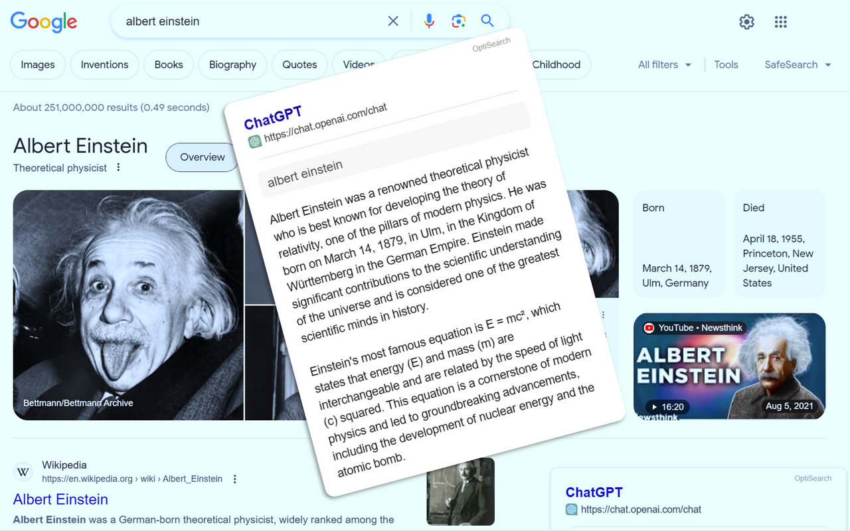Image resolution: width=850 pixels, height=531 pixels.
Task: Select the Quotes filter chip
Action: (x=299, y=64)
